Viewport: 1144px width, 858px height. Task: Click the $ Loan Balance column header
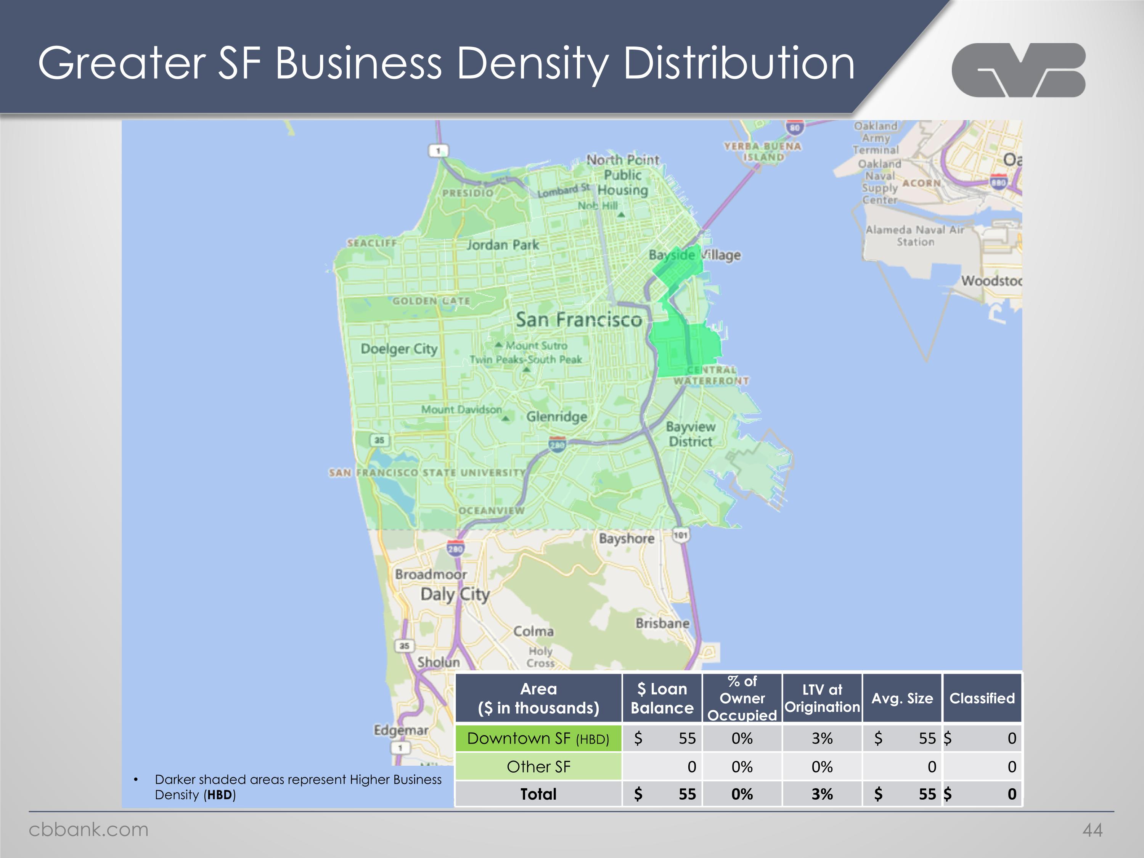click(662, 698)
